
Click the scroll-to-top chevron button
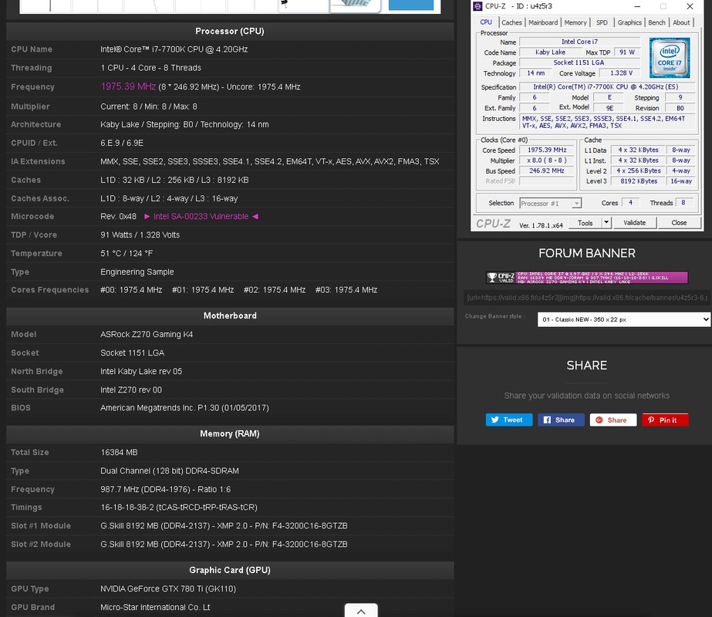pos(361,611)
